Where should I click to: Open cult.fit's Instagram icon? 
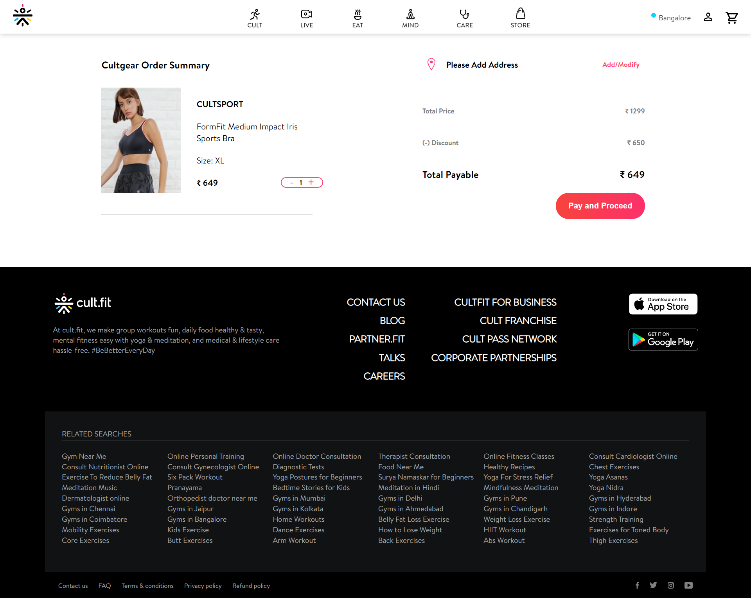click(x=671, y=585)
